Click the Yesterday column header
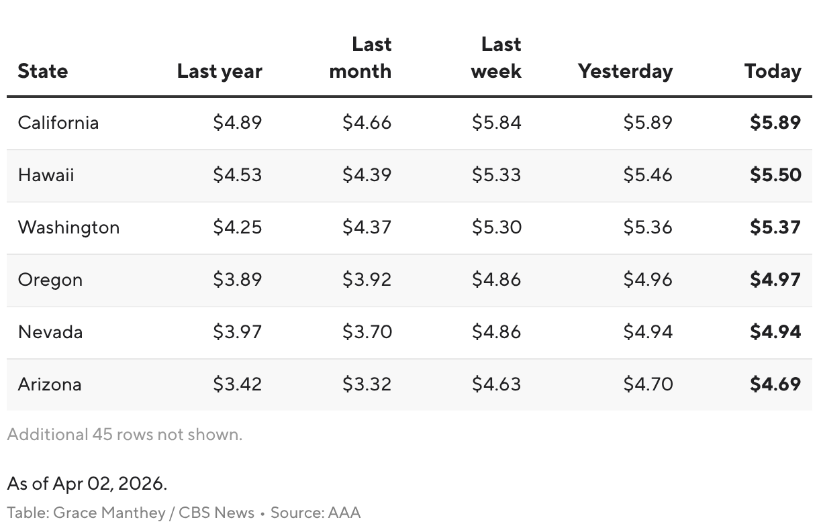Screen dimensions: 819x530 pyautogui.click(x=625, y=71)
